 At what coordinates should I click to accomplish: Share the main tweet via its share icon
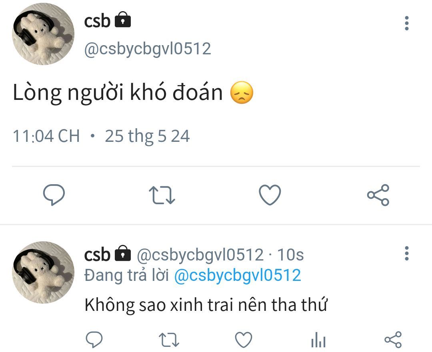coord(378,195)
